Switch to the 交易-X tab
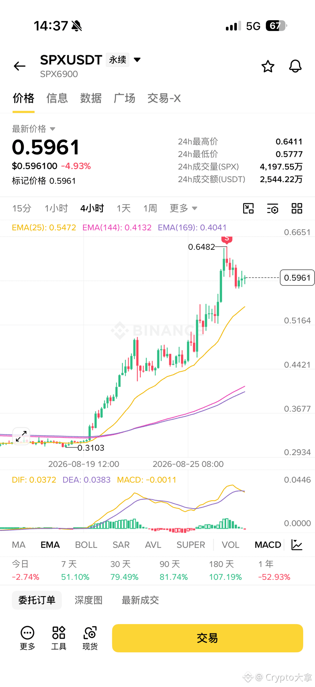The width and height of the screenshot is (315, 687). [x=164, y=98]
